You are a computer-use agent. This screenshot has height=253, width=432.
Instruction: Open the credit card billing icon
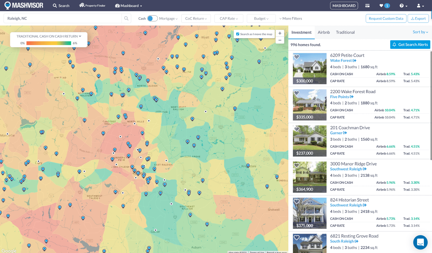pyautogui.click(x=367, y=5)
